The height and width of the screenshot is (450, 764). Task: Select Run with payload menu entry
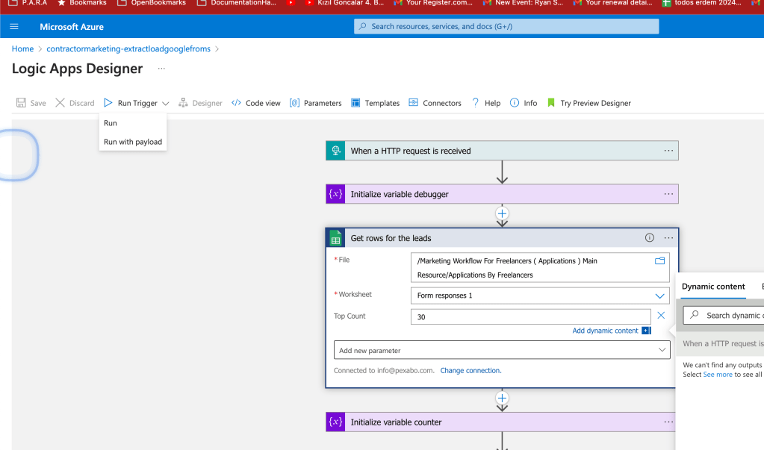click(x=133, y=142)
